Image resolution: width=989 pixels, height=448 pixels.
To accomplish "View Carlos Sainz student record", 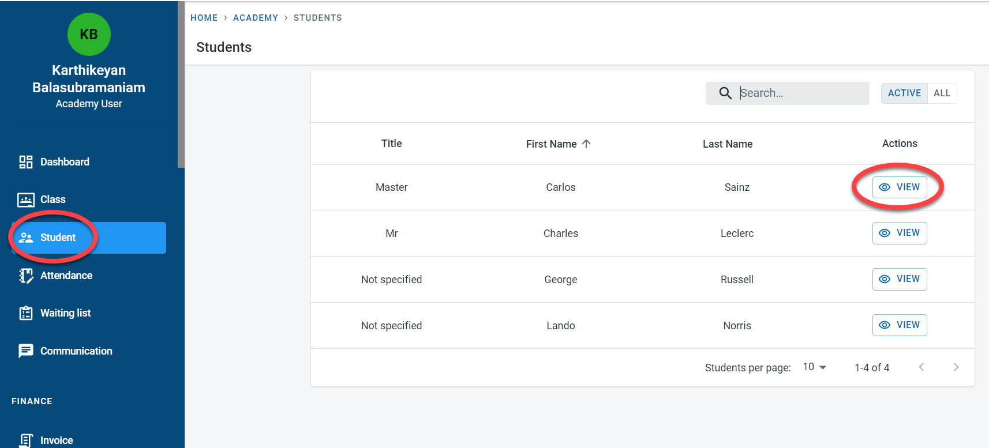I will (x=899, y=187).
